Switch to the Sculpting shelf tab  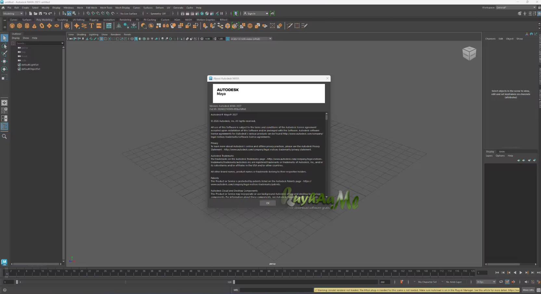click(x=62, y=20)
